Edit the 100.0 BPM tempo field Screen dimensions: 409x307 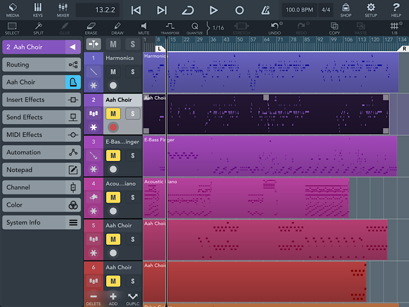coord(299,10)
